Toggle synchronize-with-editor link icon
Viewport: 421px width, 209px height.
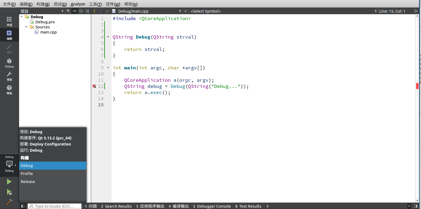(74, 11)
